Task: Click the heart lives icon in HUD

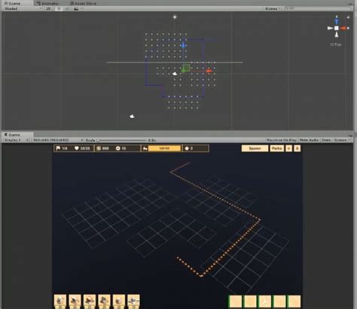Action: 77,148
